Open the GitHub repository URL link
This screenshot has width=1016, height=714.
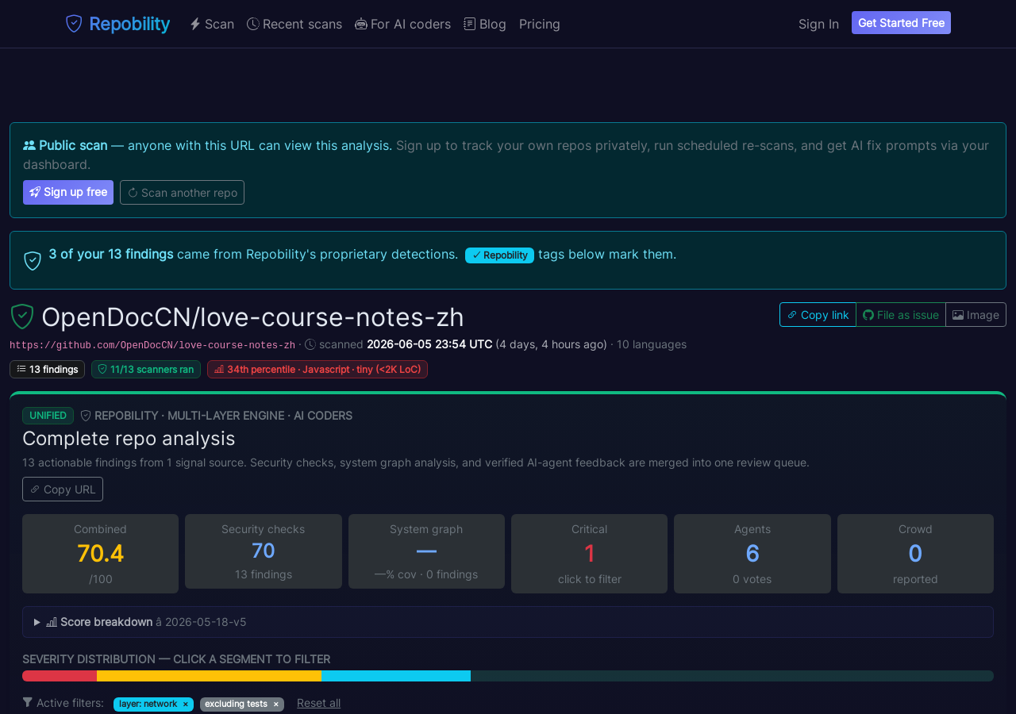[152, 345]
